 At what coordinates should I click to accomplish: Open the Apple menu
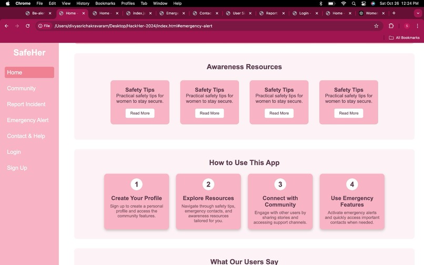(7, 3)
